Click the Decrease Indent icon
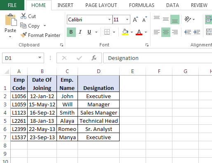Screen dimensions: 212x163 (x=188, y=32)
